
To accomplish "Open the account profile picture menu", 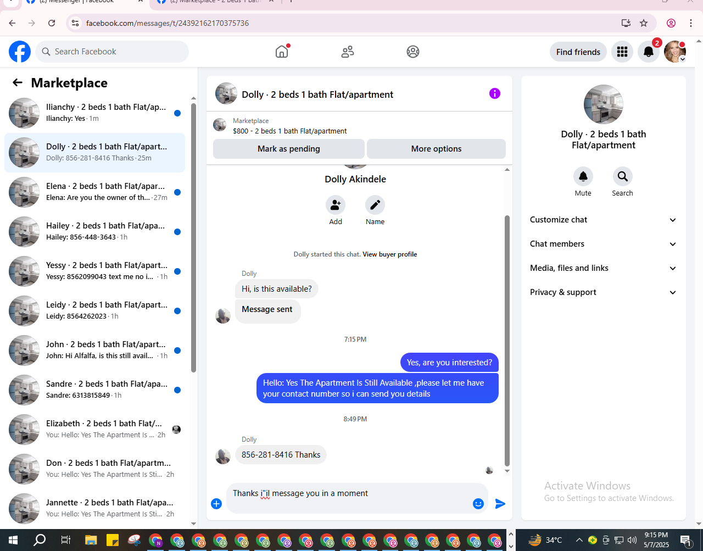I will [x=675, y=52].
